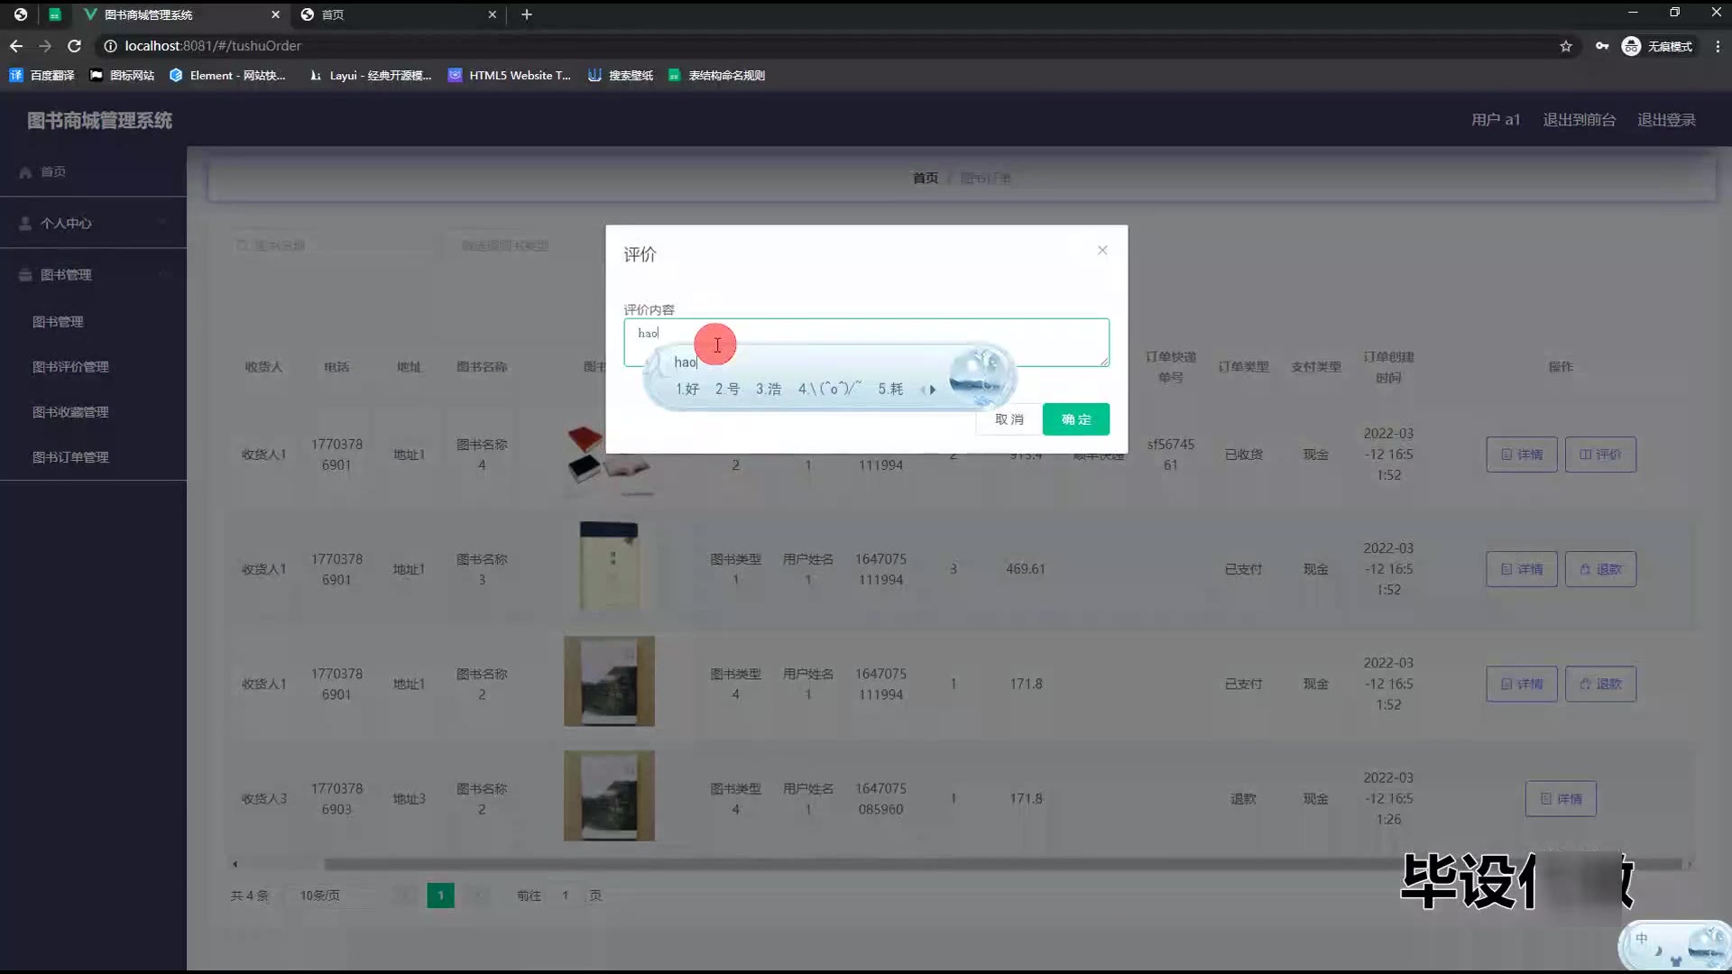This screenshot has width=1732, height=974.
Task: Click 退出登录 in the header
Action: pyautogui.click(x=1666, y=120)
